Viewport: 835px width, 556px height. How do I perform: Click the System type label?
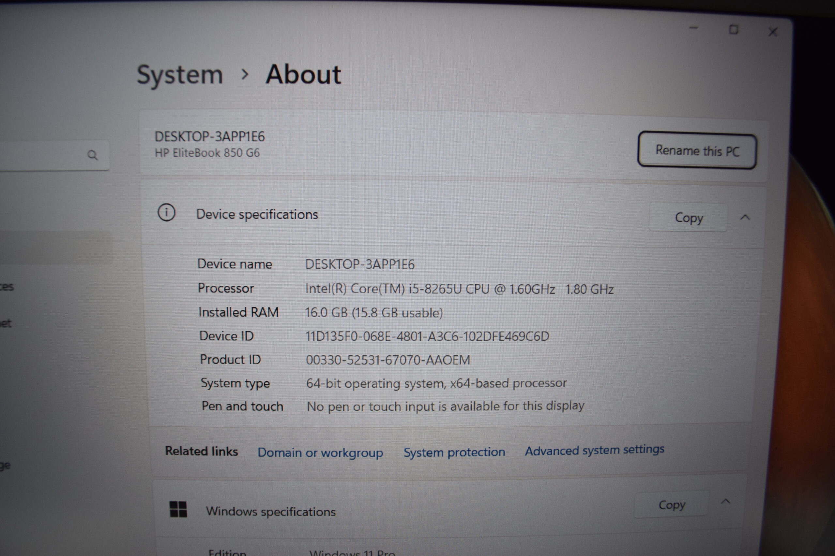pyautogui.click(x=235, y=383)
